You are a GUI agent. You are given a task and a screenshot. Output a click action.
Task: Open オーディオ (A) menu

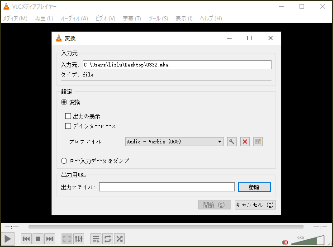coord(74,19)
